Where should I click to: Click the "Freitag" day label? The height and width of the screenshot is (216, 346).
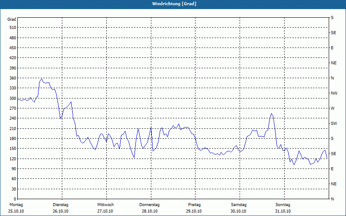tap(194, 205)
